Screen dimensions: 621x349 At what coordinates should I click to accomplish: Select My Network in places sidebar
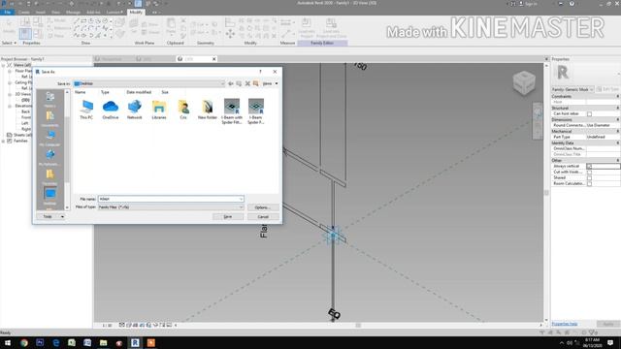49,157
